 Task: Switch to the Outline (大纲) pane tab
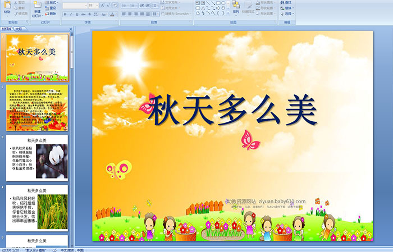(19, 29)
